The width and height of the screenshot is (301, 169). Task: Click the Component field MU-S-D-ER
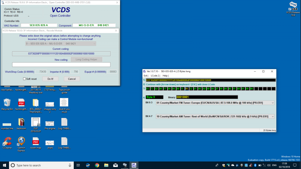pyautogui.click(x=94, y=25)
